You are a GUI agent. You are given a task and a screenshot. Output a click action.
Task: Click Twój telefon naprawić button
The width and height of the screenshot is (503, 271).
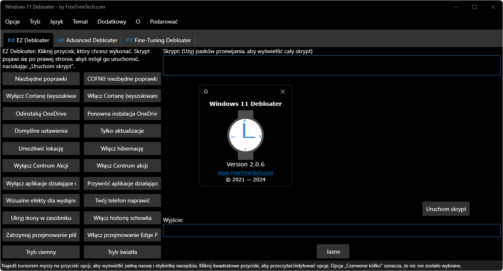122,200
